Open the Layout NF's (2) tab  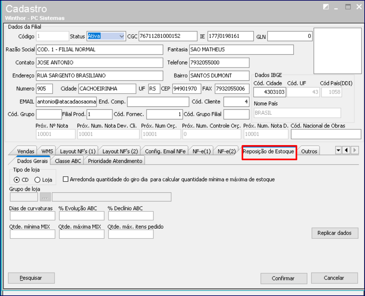pos(120,151)
